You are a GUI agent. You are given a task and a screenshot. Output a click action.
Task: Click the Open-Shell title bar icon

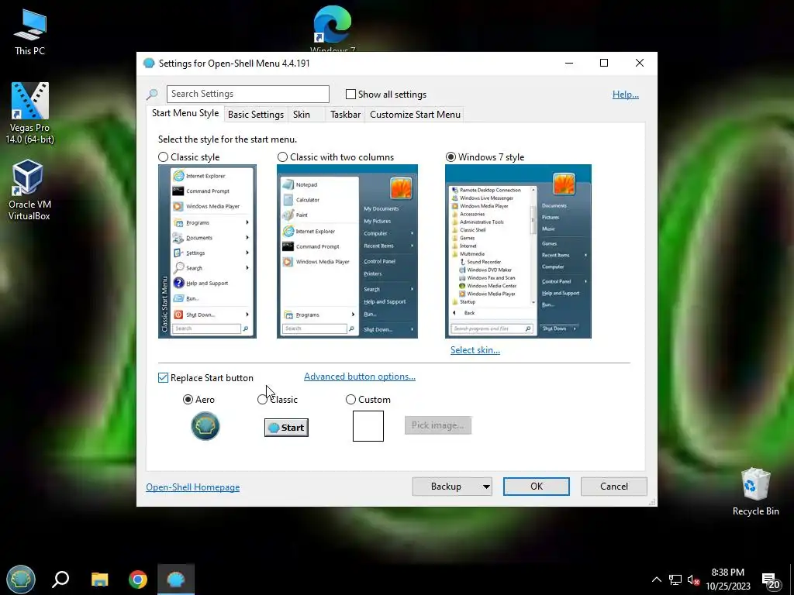[148, 64]
